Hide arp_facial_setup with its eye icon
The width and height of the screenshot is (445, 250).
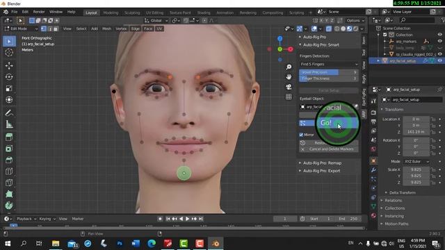point(440,60)
